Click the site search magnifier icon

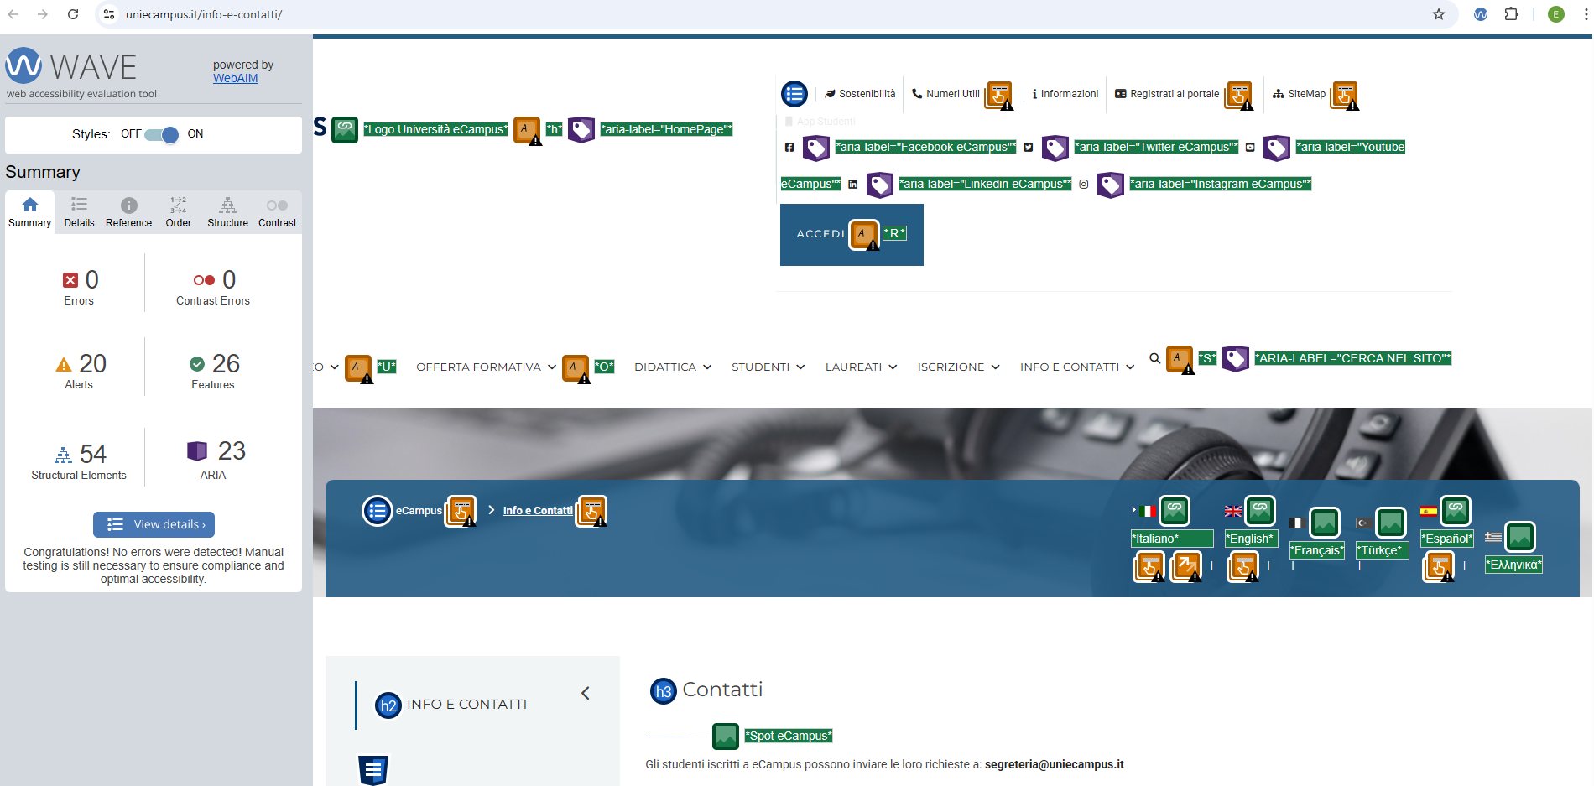(1154, 358)
